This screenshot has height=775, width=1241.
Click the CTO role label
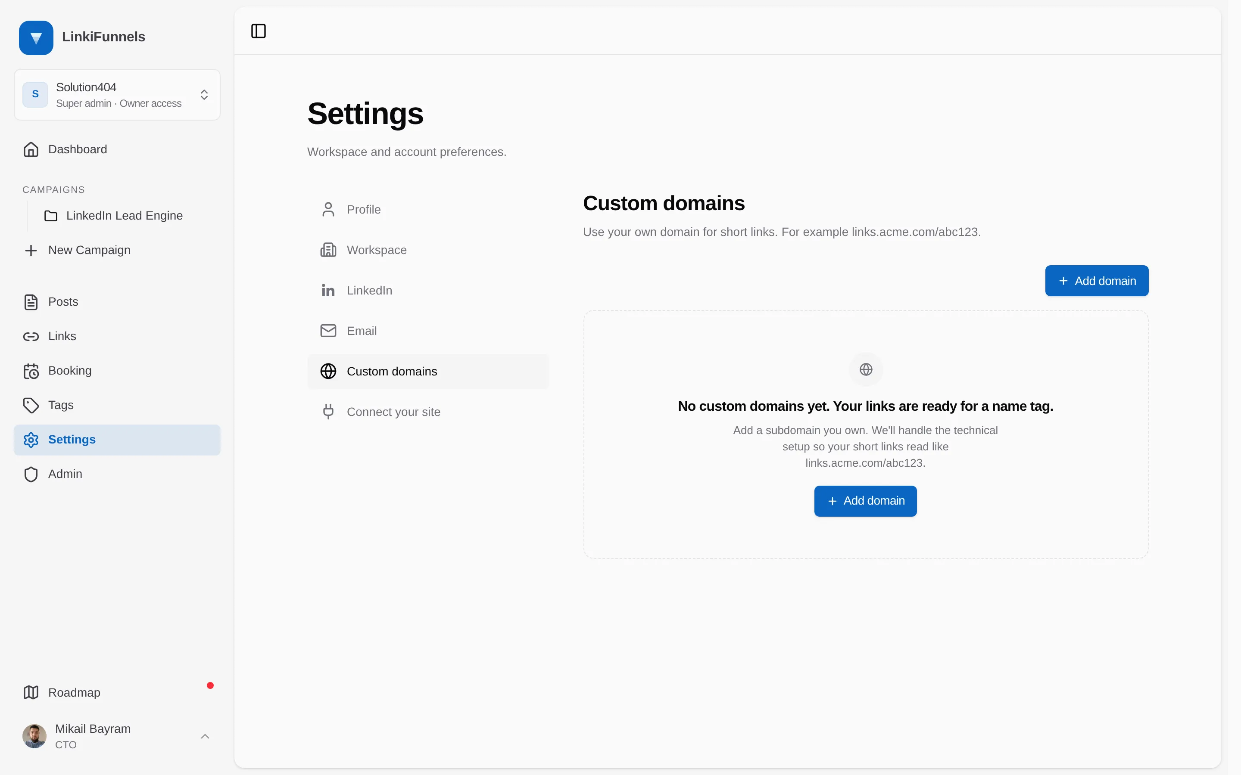click(x=65, y=745)
